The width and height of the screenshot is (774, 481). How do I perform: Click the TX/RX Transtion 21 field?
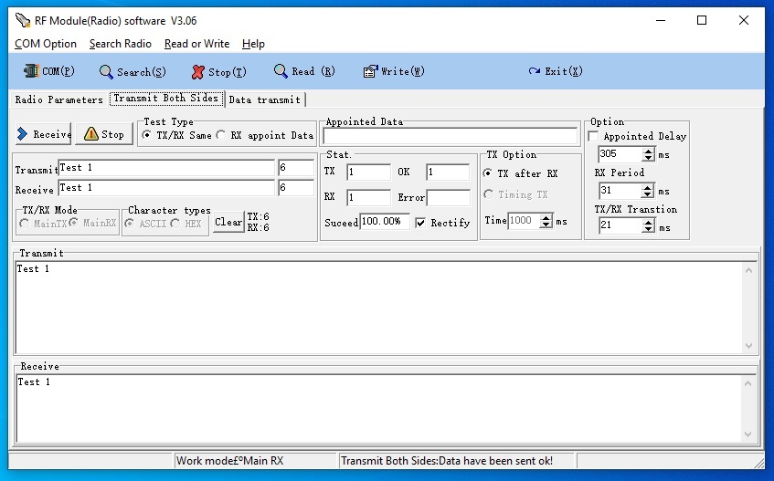pos(620,225)
